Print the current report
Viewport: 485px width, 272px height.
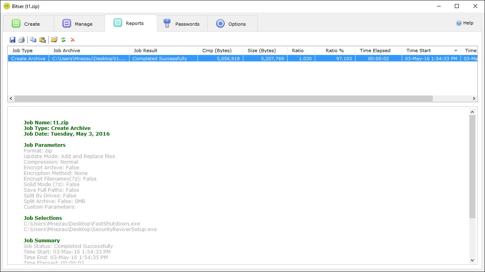coord(23,39)
